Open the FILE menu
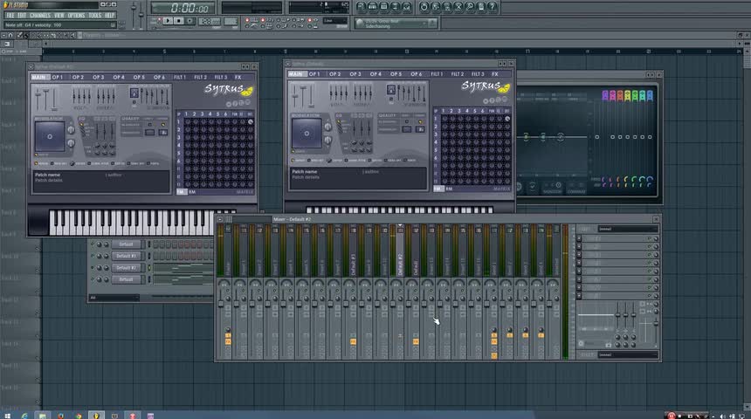751x419 pixels. tap(10, 15)
